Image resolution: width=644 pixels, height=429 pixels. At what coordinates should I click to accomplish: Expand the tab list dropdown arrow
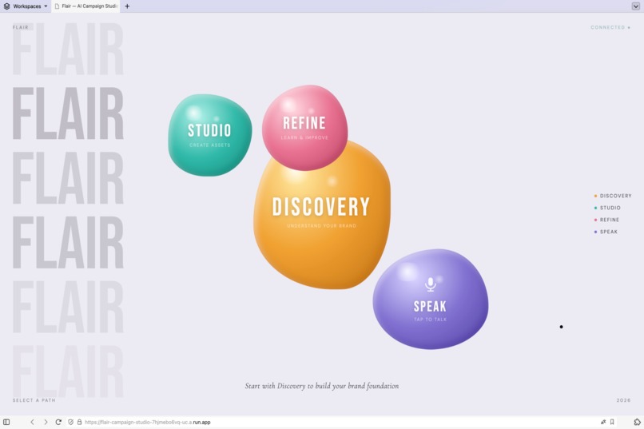click(635, 6)
